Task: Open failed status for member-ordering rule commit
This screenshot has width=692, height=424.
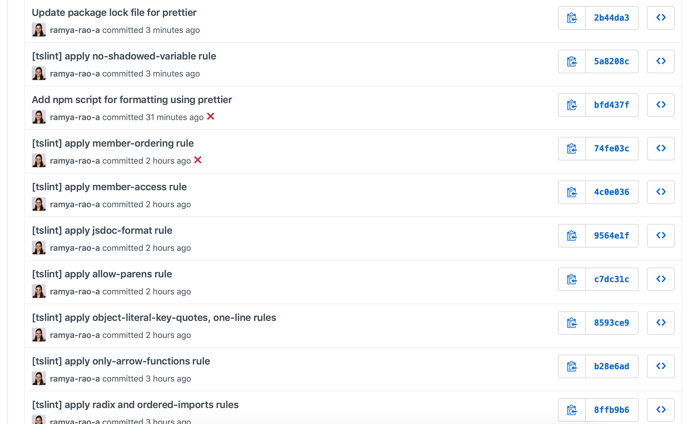Action: 198,160
